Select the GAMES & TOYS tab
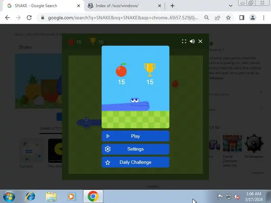This screenshot has height=203, width=271. click(50, 129)
